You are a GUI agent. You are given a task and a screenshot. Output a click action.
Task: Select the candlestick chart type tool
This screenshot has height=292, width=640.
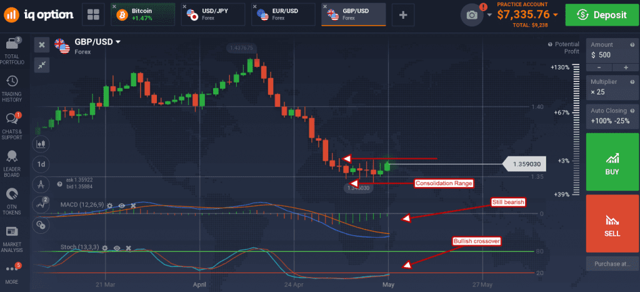pos(41,144)
